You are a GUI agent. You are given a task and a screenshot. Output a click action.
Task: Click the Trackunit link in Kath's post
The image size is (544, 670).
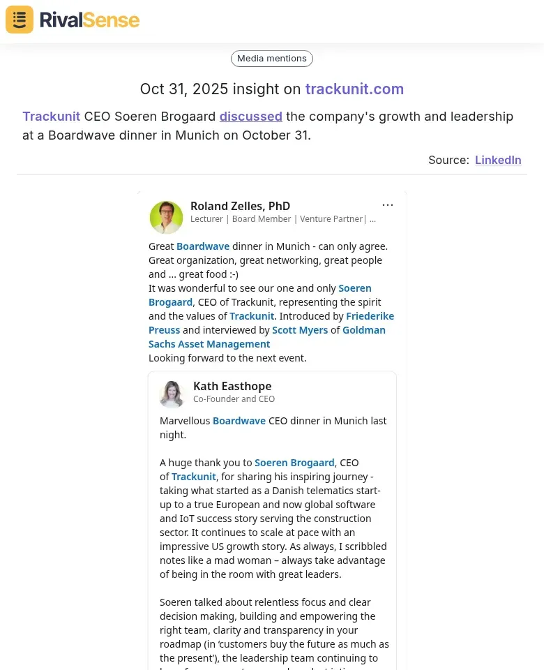tap(193, 477)
